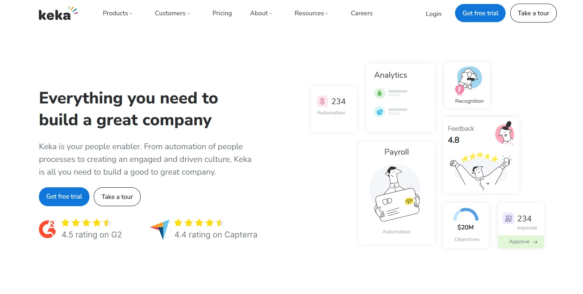Click the Payroll illustration card
The width and height of the screenshot is (583, 294).
tap(397, 193)
